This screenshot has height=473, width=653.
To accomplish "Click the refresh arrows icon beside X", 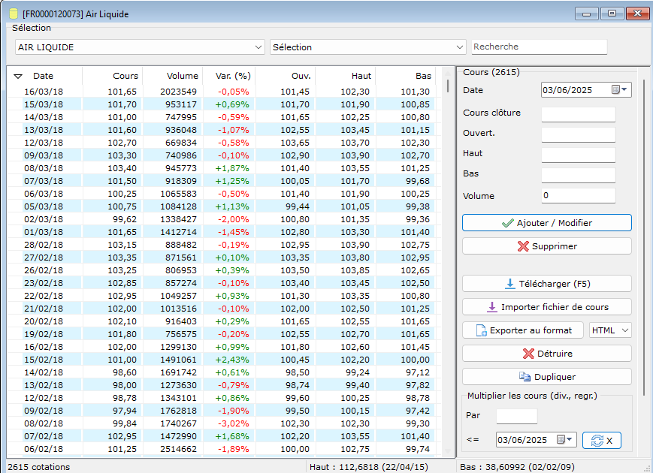I will click(597, 441).
